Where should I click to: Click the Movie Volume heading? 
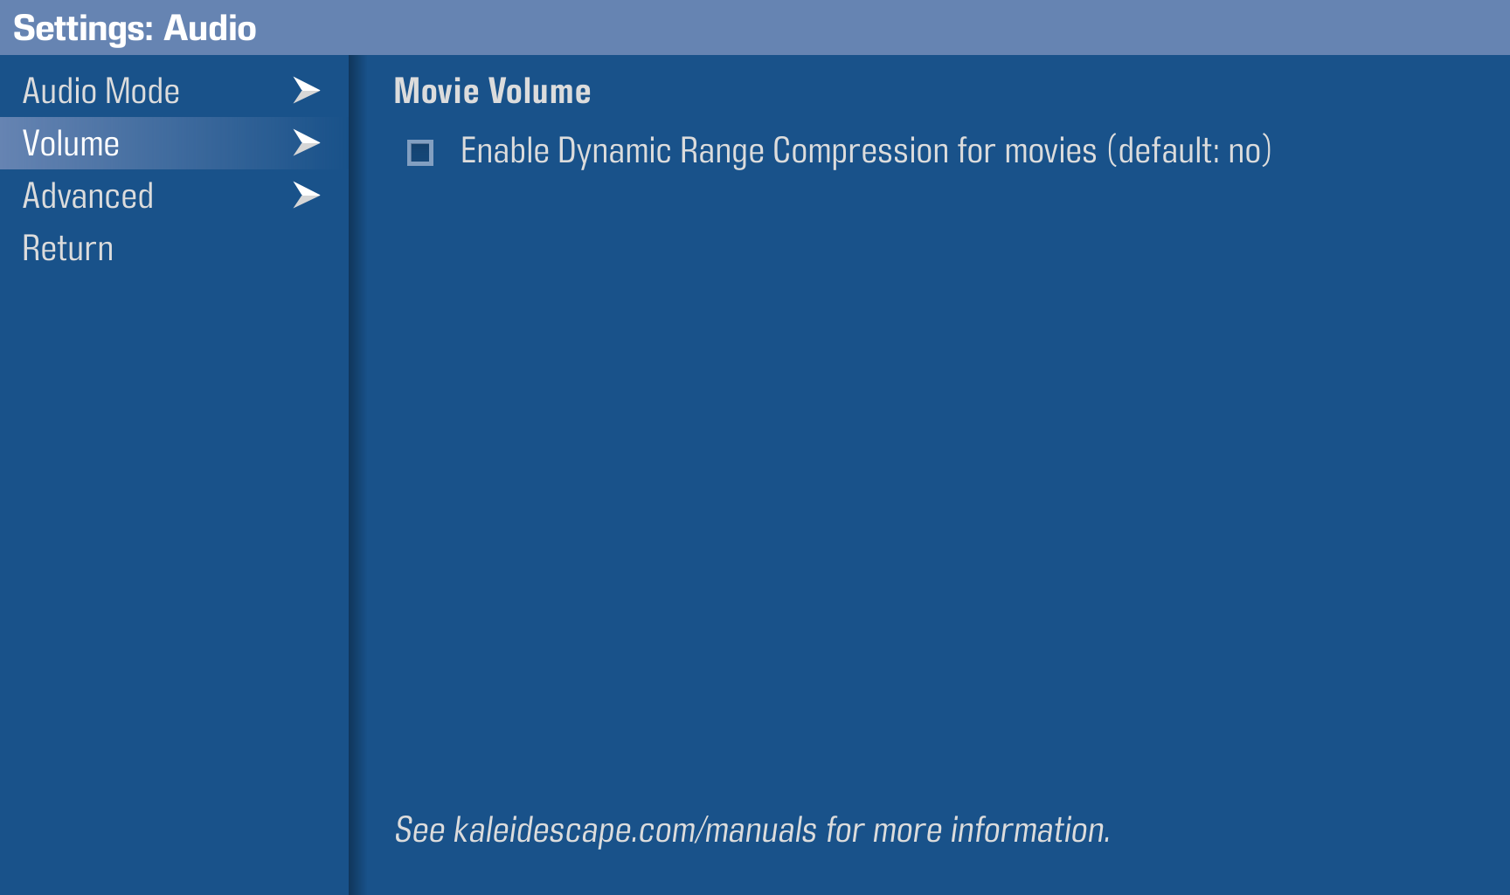click(x=492, y=91)
